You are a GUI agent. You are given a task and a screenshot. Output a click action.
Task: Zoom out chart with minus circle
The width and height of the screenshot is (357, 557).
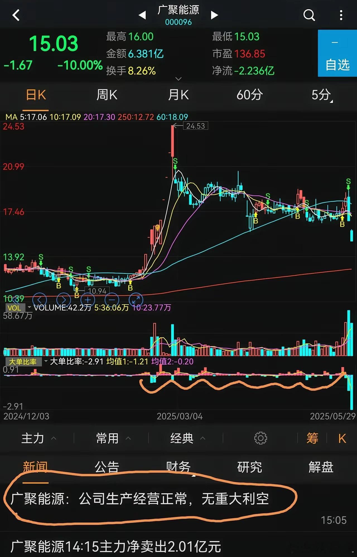112,300
